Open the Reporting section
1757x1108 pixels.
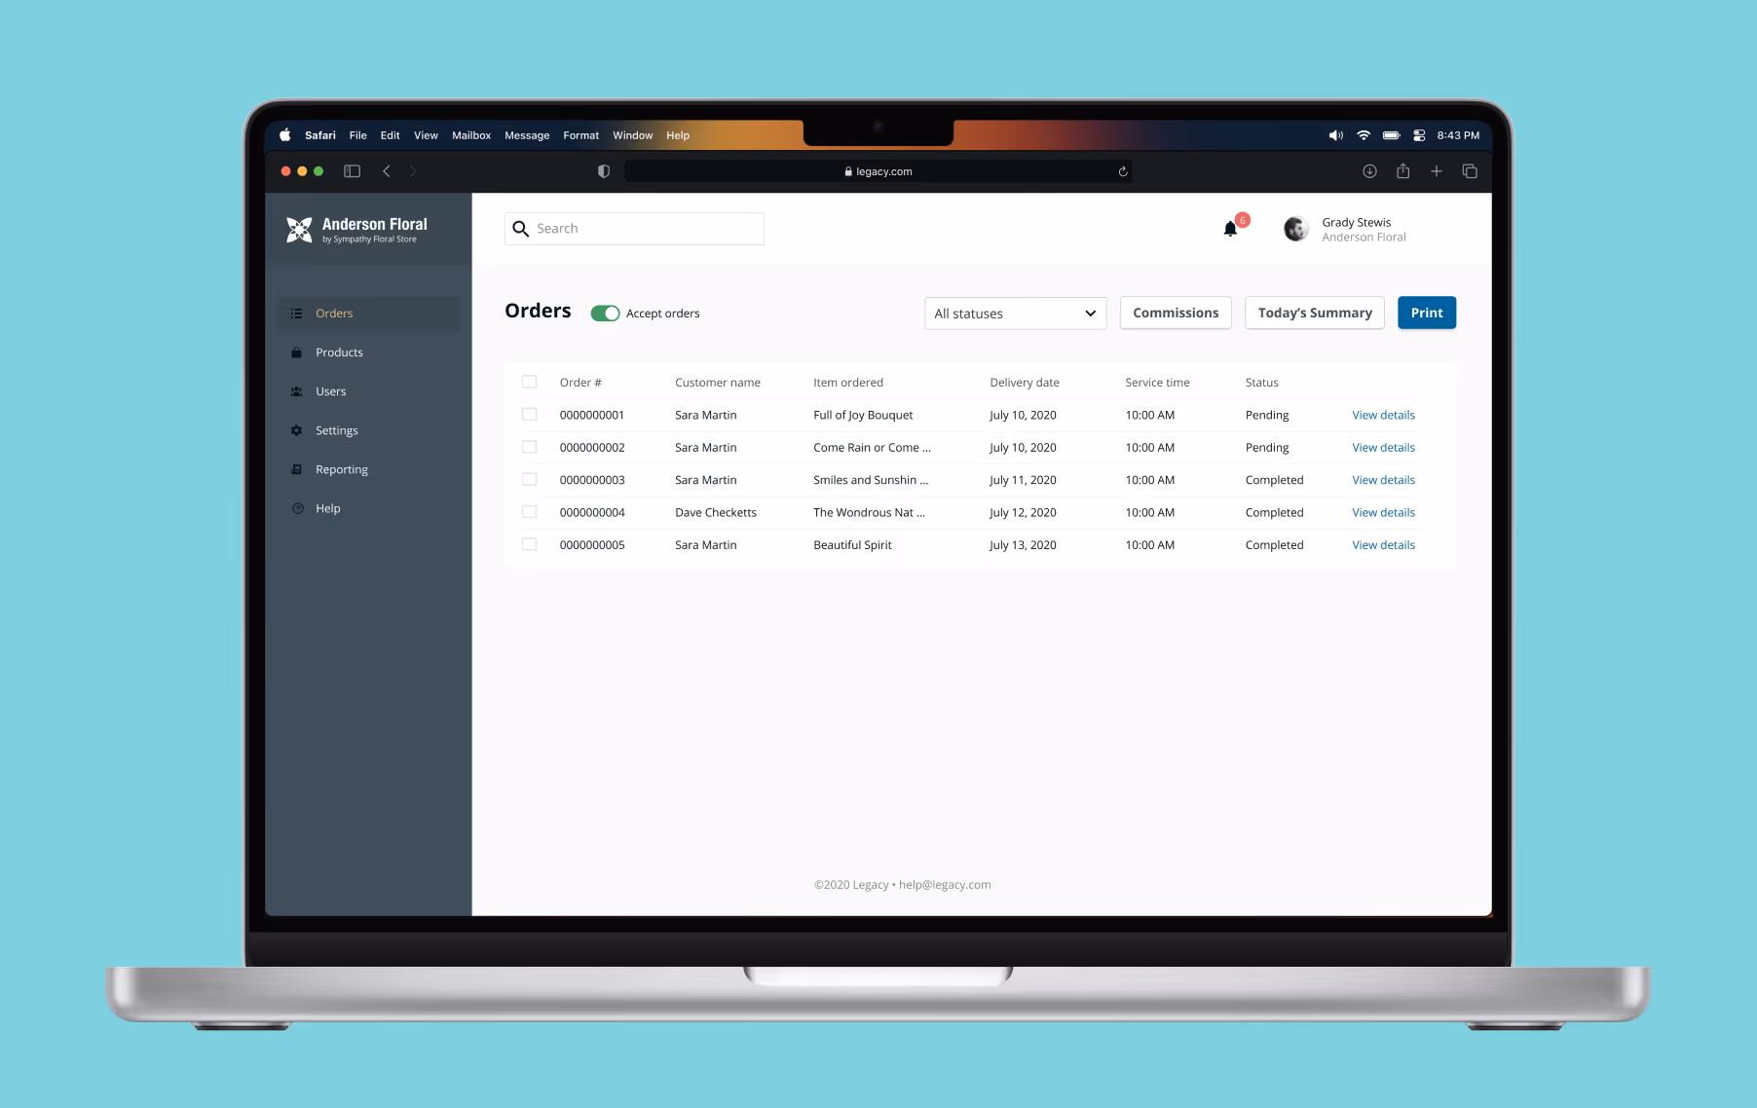341,468
